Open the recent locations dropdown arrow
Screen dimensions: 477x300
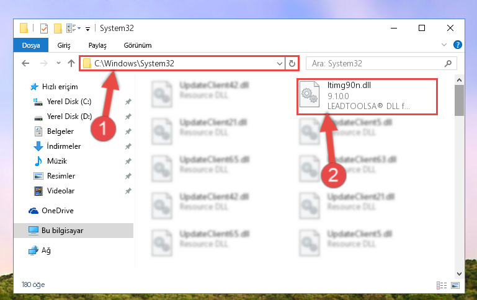point(58,63)
